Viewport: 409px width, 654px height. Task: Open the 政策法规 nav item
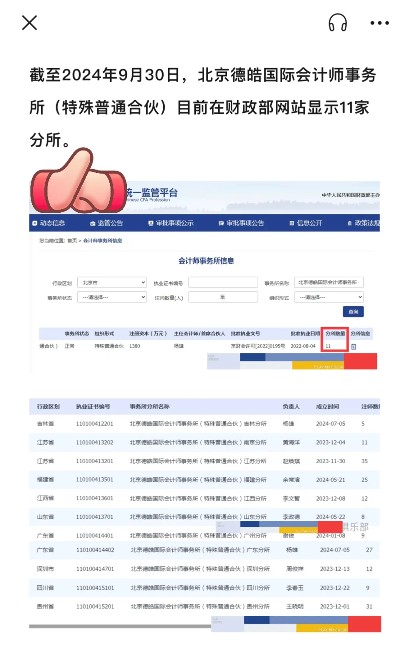coord(364,223)
